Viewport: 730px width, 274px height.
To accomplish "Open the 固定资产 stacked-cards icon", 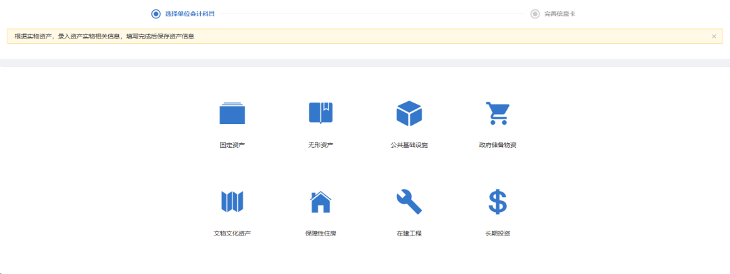I will point(233,113).
